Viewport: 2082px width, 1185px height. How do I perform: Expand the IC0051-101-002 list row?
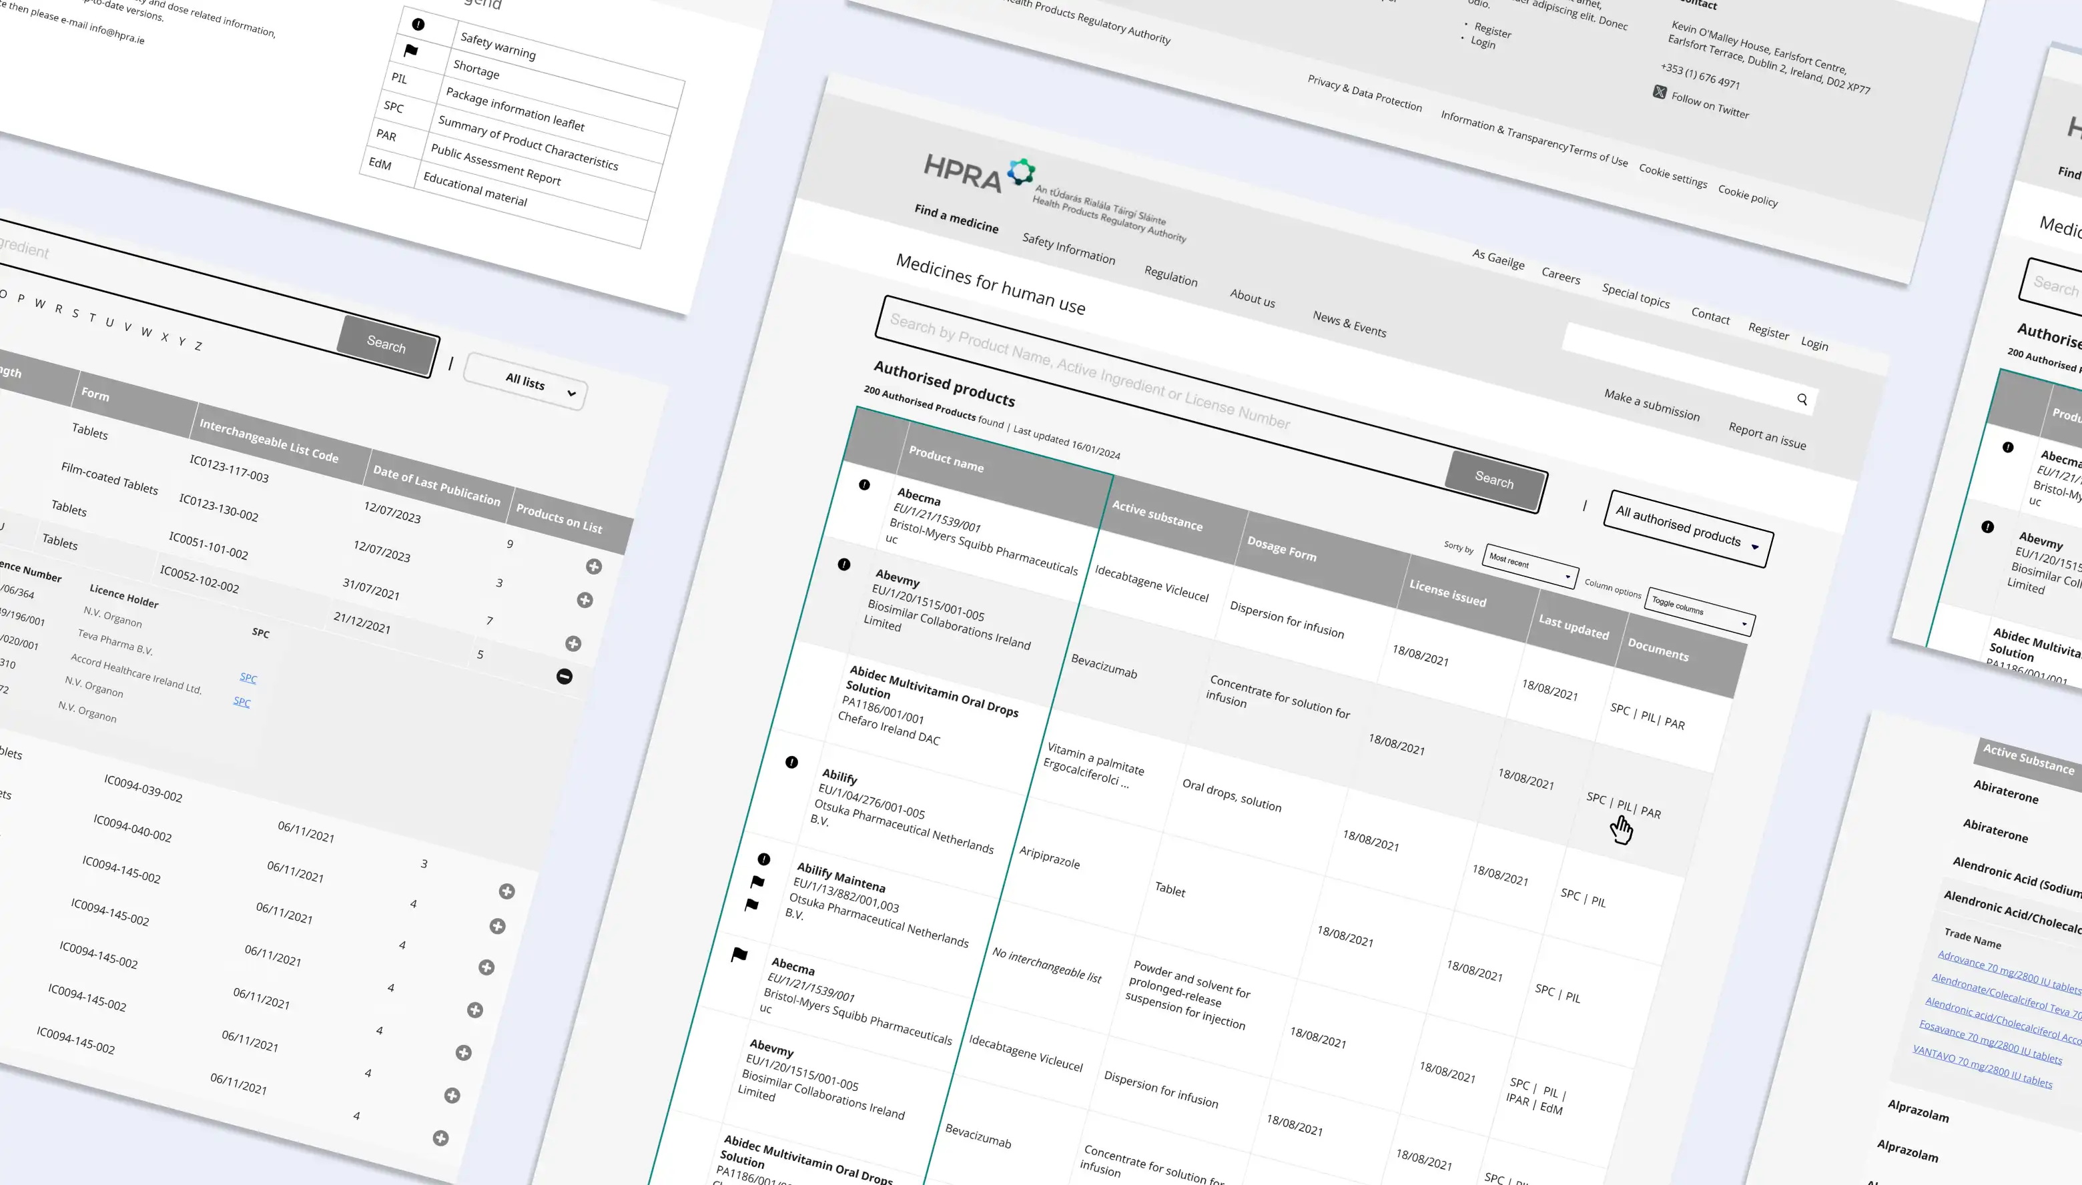(x=573, y=644)
